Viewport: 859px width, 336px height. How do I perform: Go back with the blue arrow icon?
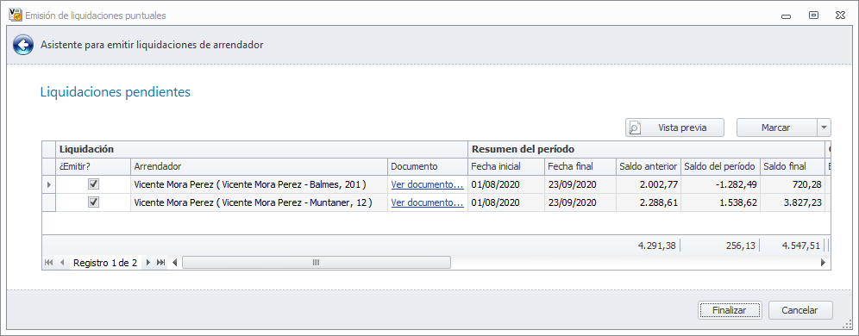click(23, 45)
